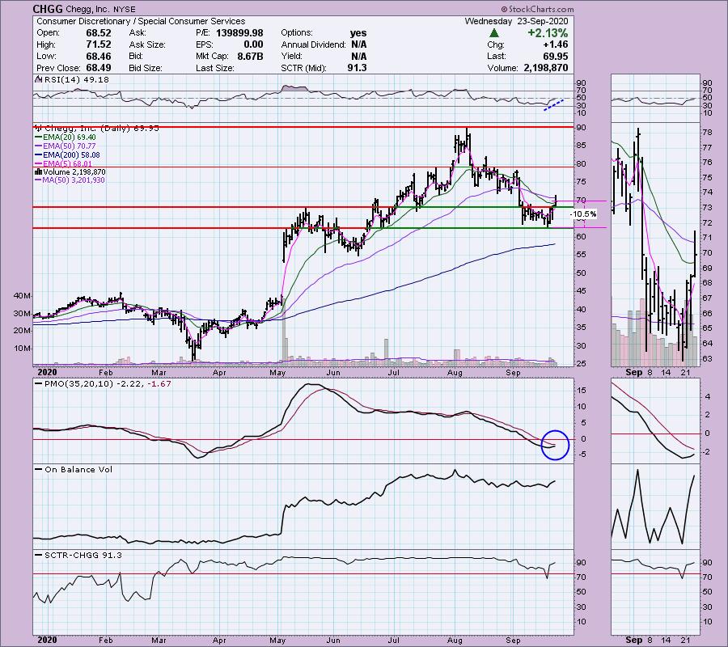This screenshot has height=647, width=728.
Task: Click the RSI(14) 49.18 indicator label
Action: point(76,80)
